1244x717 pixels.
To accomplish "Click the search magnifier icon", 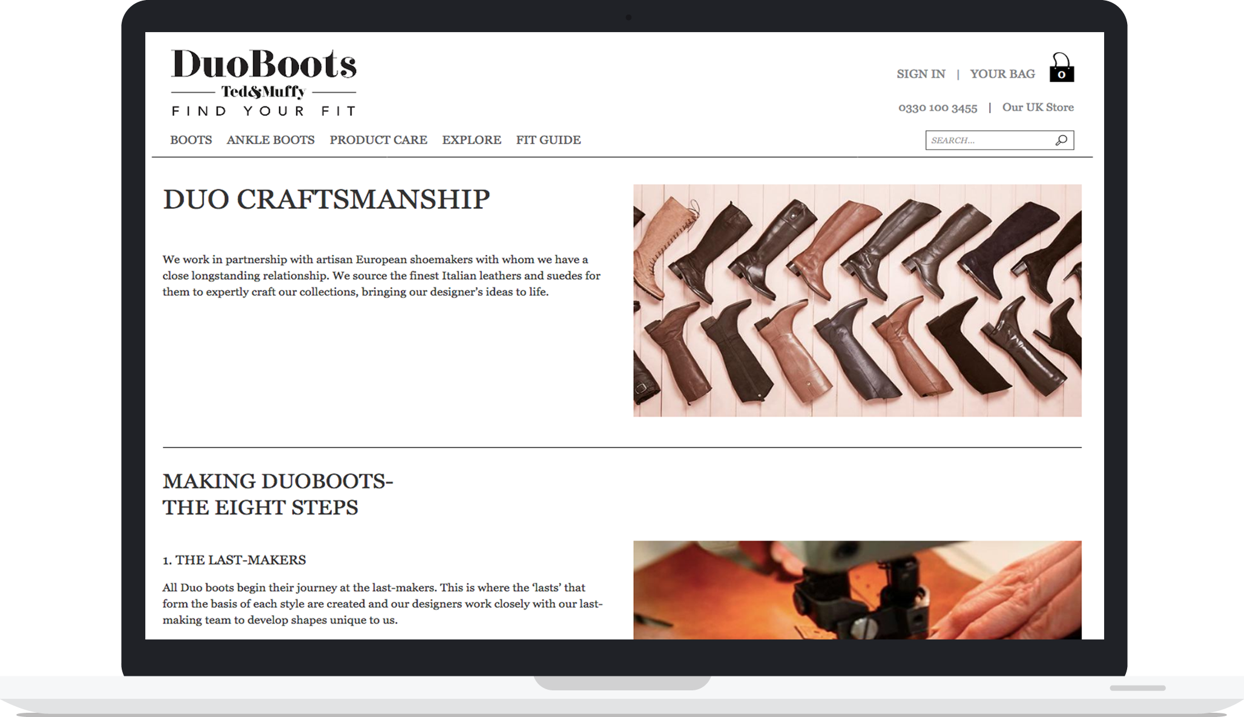I will pyautogui.click(x=1061, y=140).
